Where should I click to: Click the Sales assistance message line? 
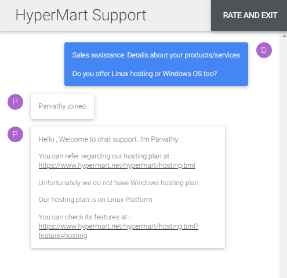[156, 55]
